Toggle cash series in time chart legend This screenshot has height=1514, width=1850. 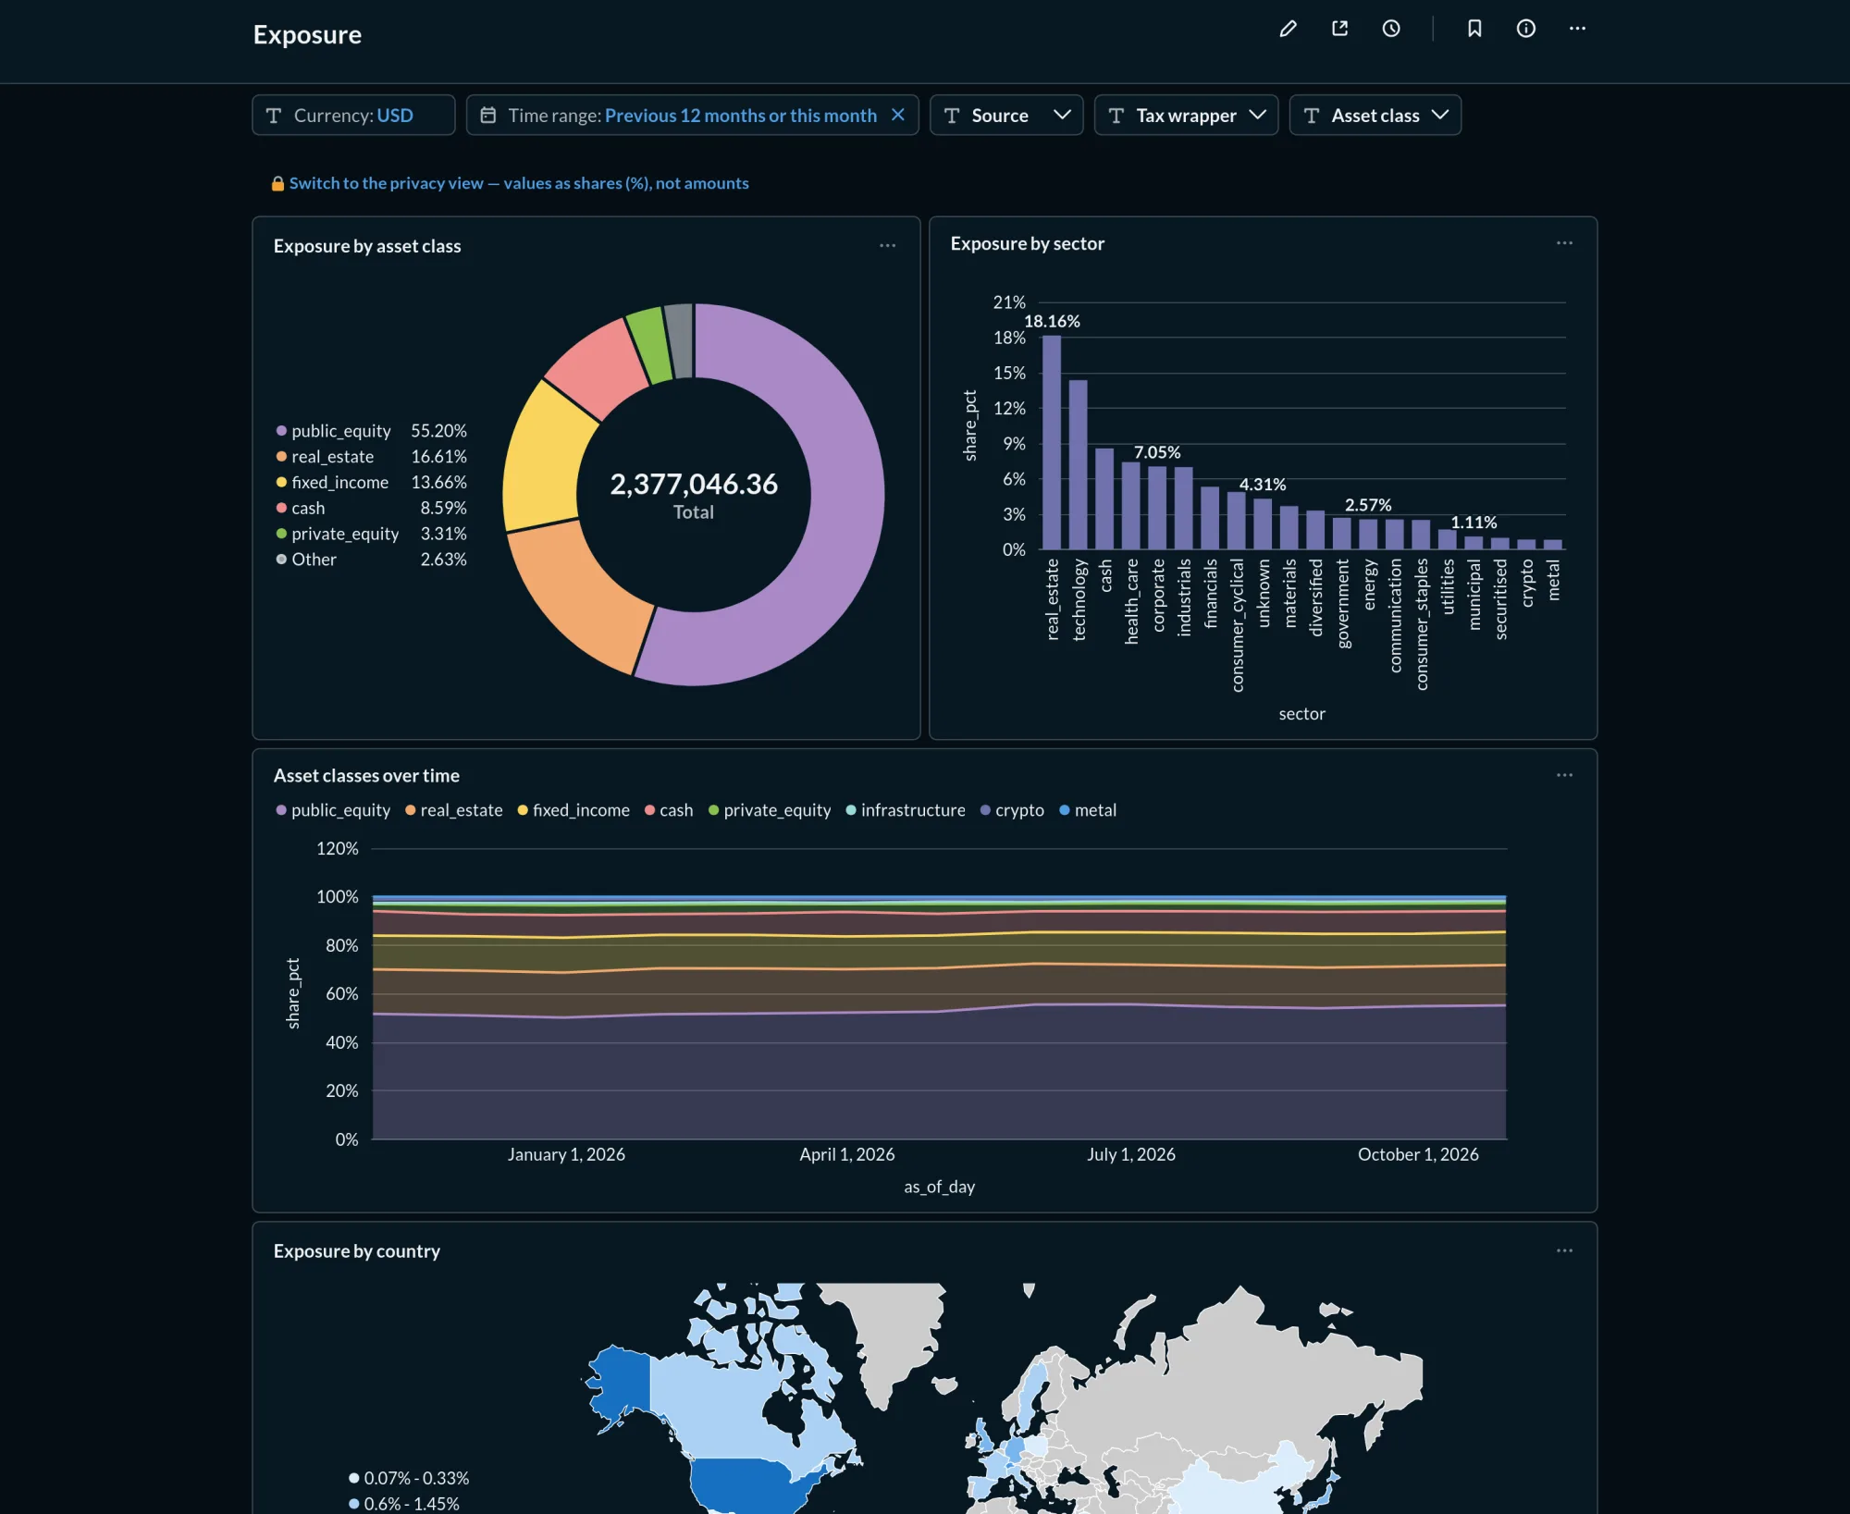(x=669, y=810)
